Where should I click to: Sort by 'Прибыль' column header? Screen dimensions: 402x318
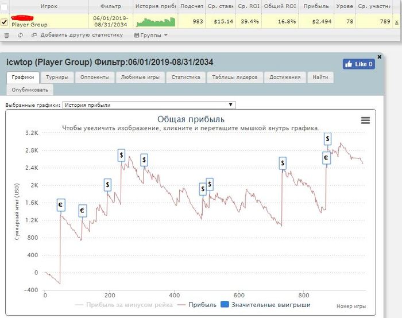point(316,6)
